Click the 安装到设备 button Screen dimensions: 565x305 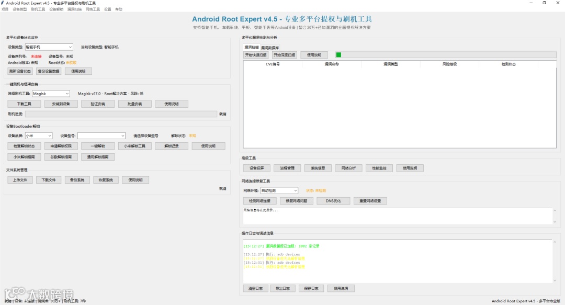(x=61, y=104)
